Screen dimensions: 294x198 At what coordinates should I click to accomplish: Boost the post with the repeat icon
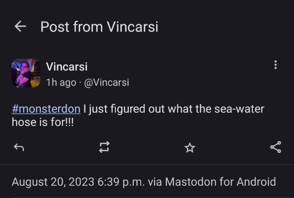[x=104, y=147]
